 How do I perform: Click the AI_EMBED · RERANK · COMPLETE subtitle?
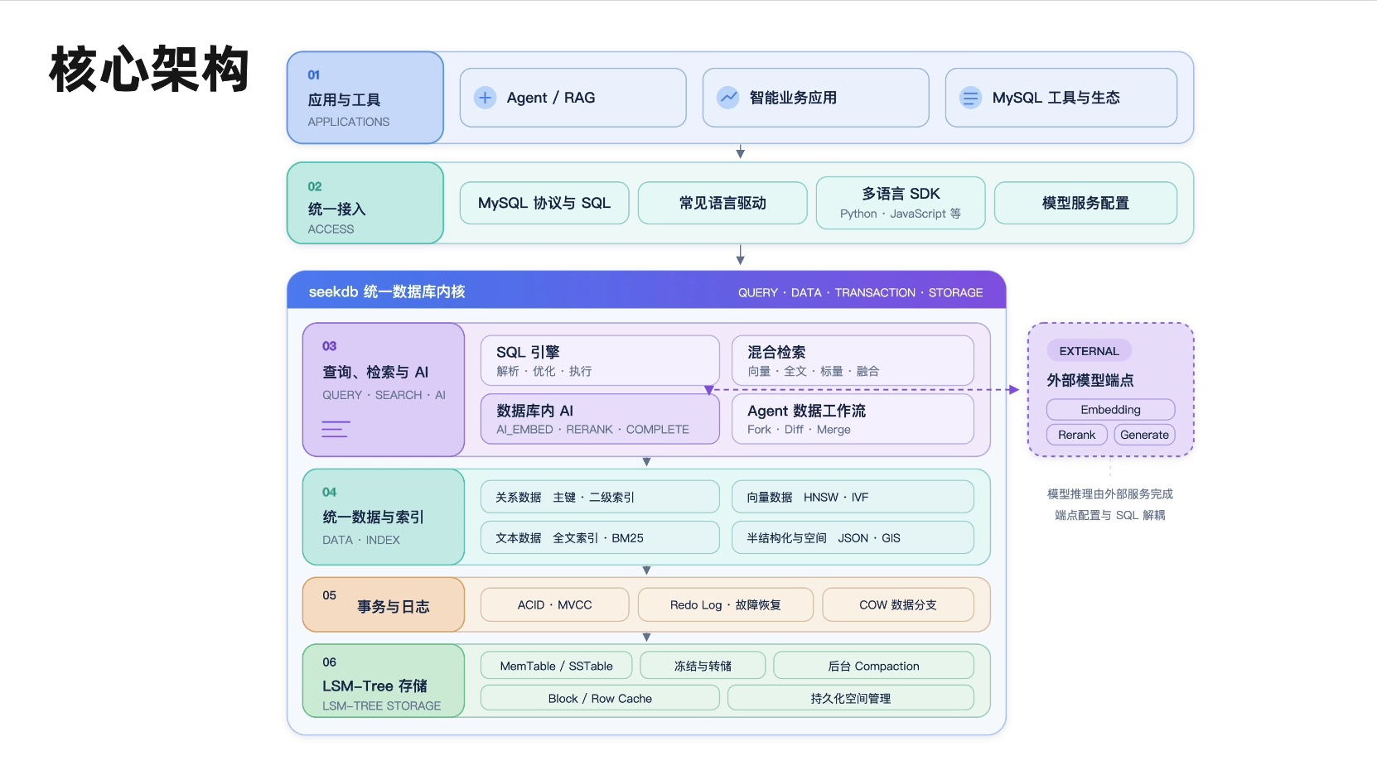[x=593, y=429]
